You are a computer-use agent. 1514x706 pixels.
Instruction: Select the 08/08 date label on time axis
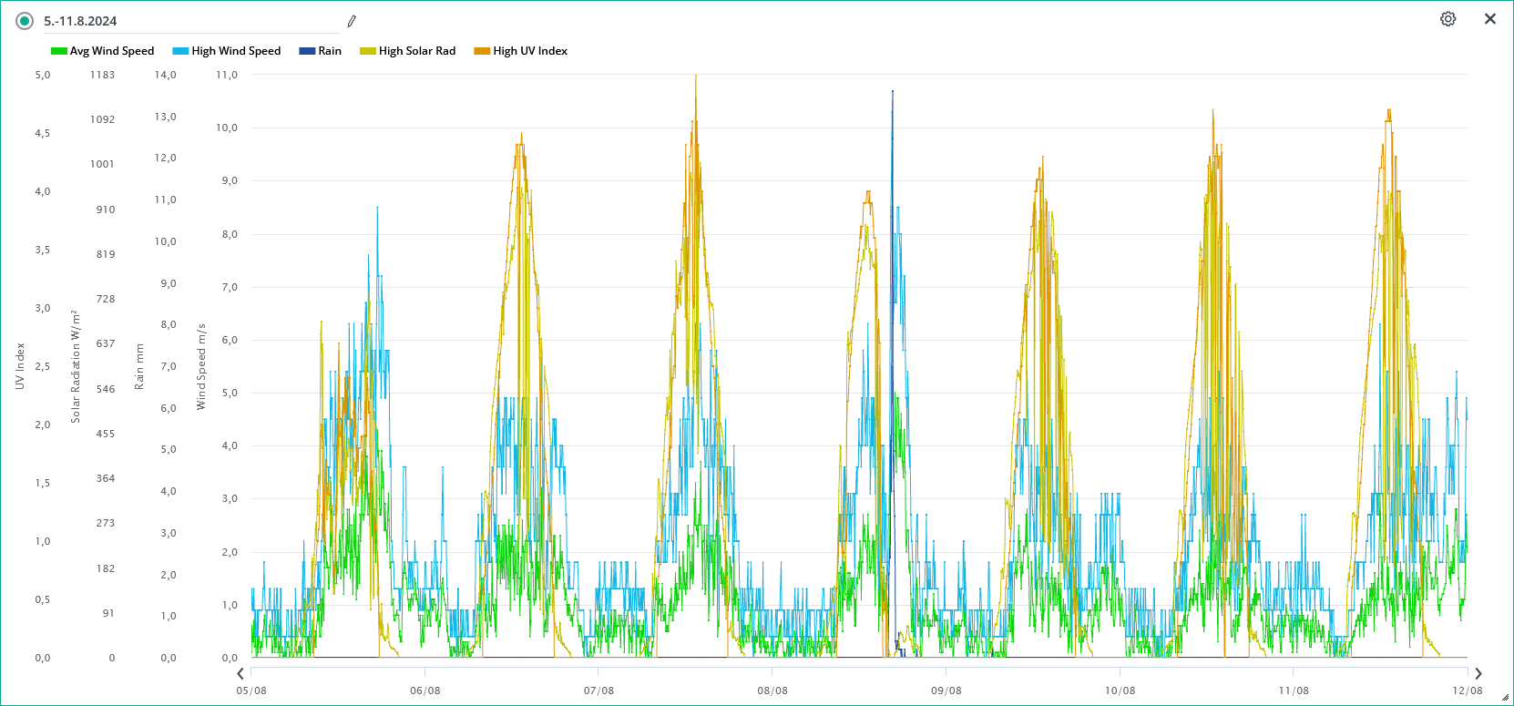coord(772,691)
